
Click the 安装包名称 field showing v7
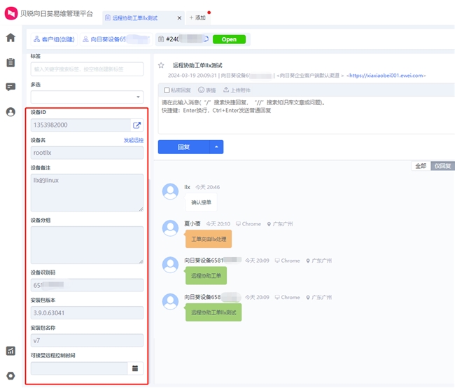(87, 340)
